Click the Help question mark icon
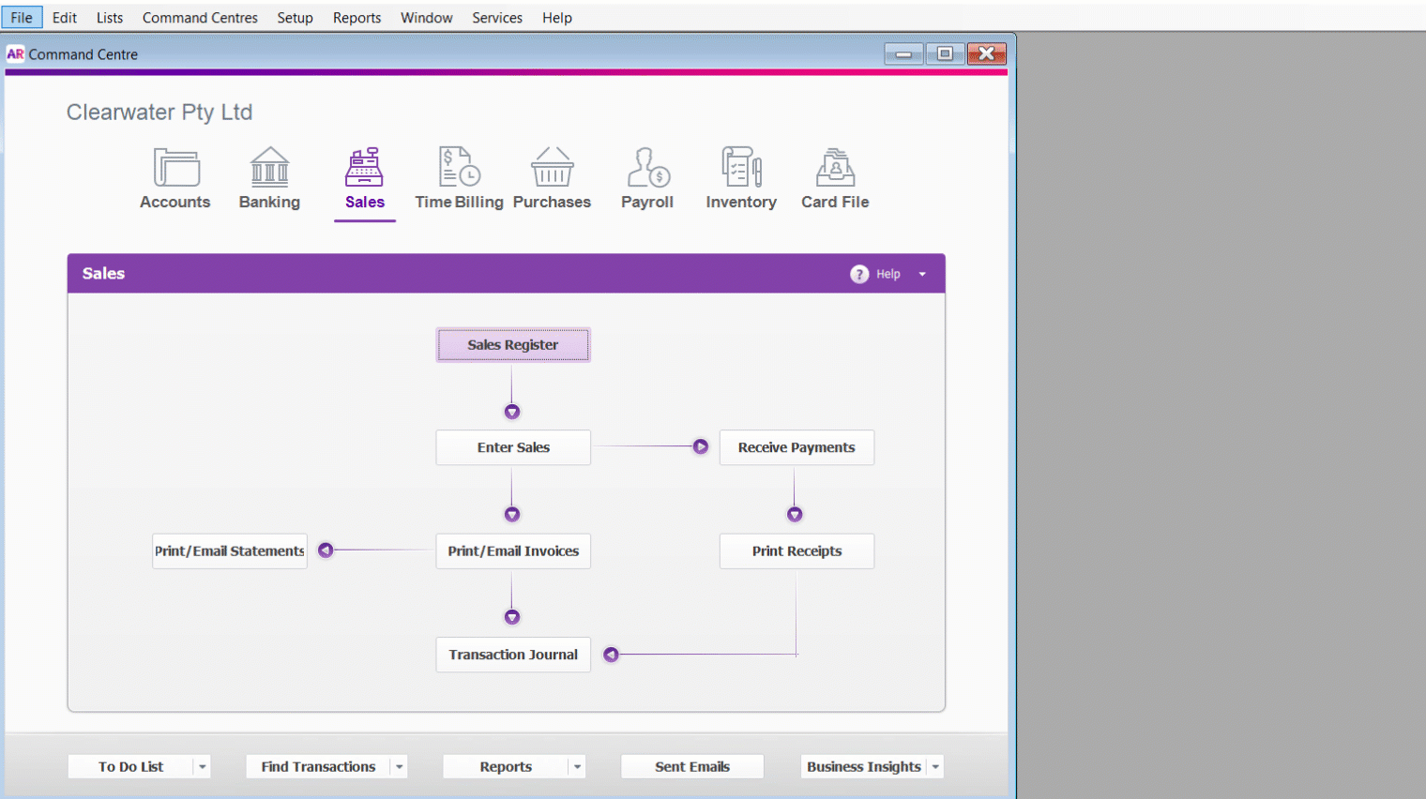Viewport: 1426px width, 799px height. (x=859, y=274)
